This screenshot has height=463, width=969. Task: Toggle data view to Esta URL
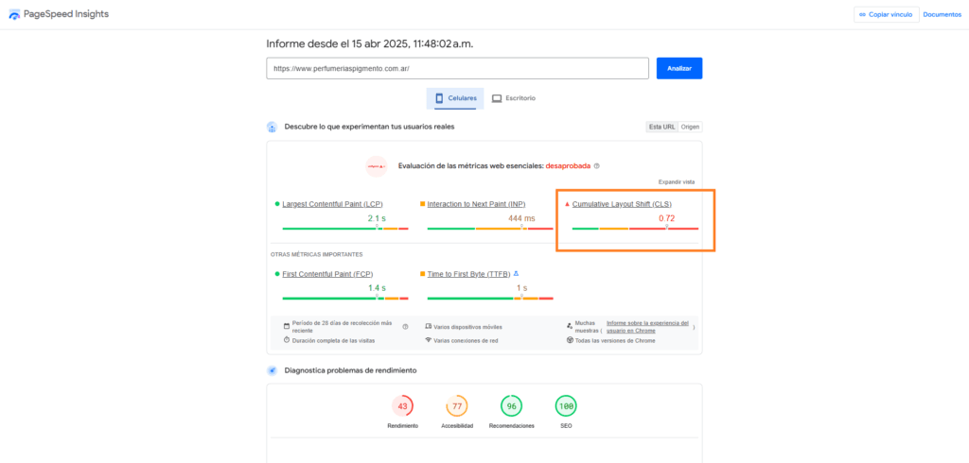[661, 127]
